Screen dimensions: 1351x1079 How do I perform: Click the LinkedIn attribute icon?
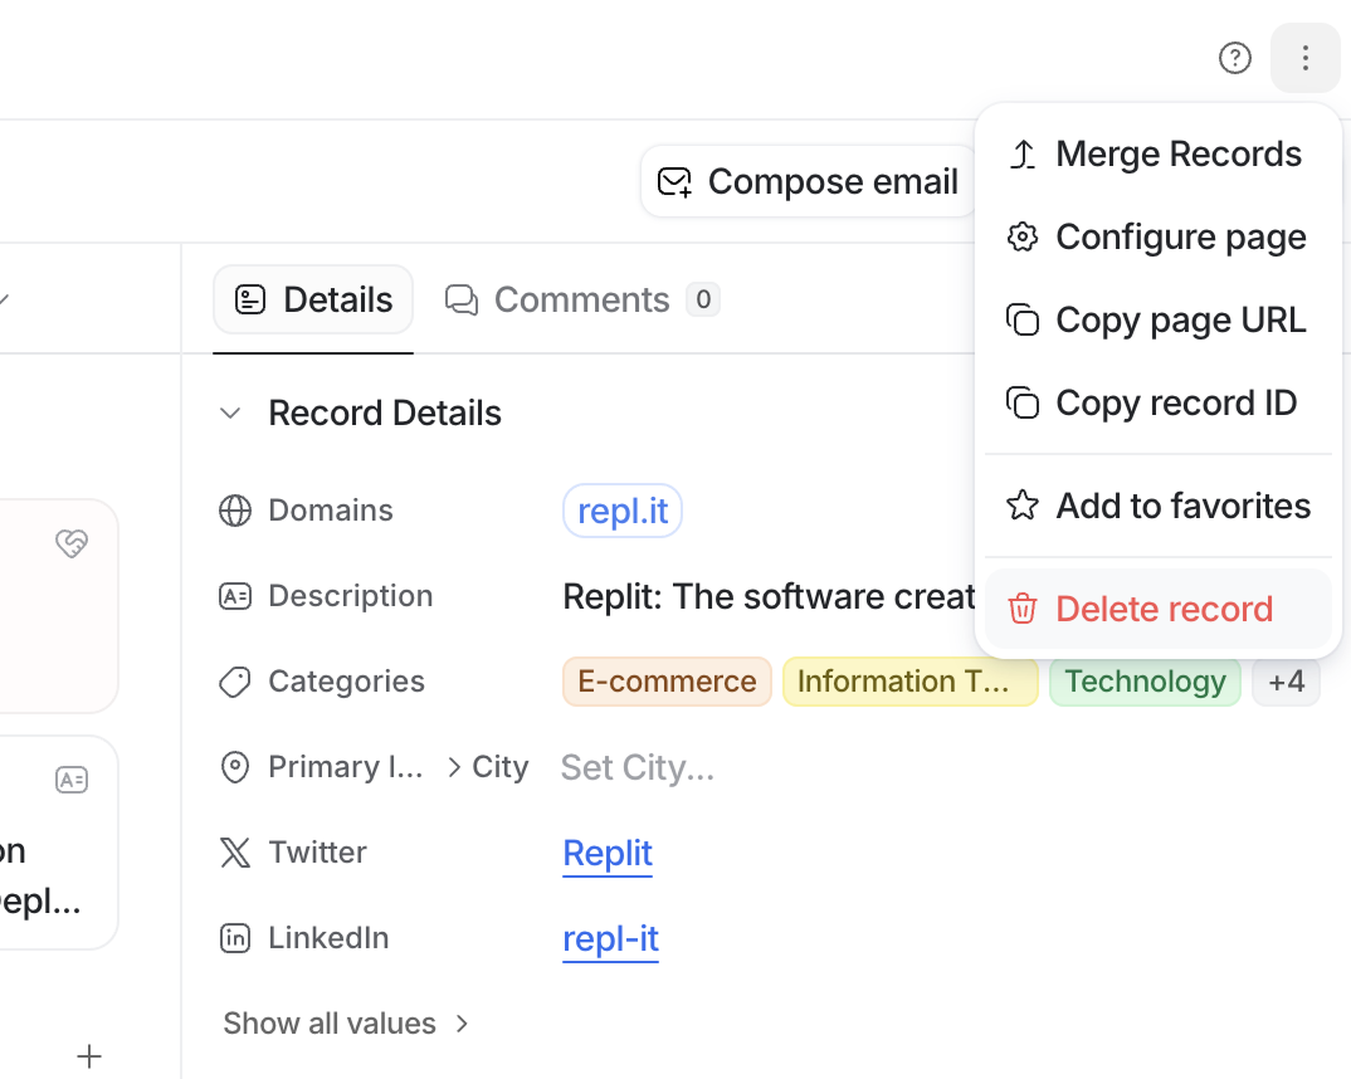pos(235,938)
